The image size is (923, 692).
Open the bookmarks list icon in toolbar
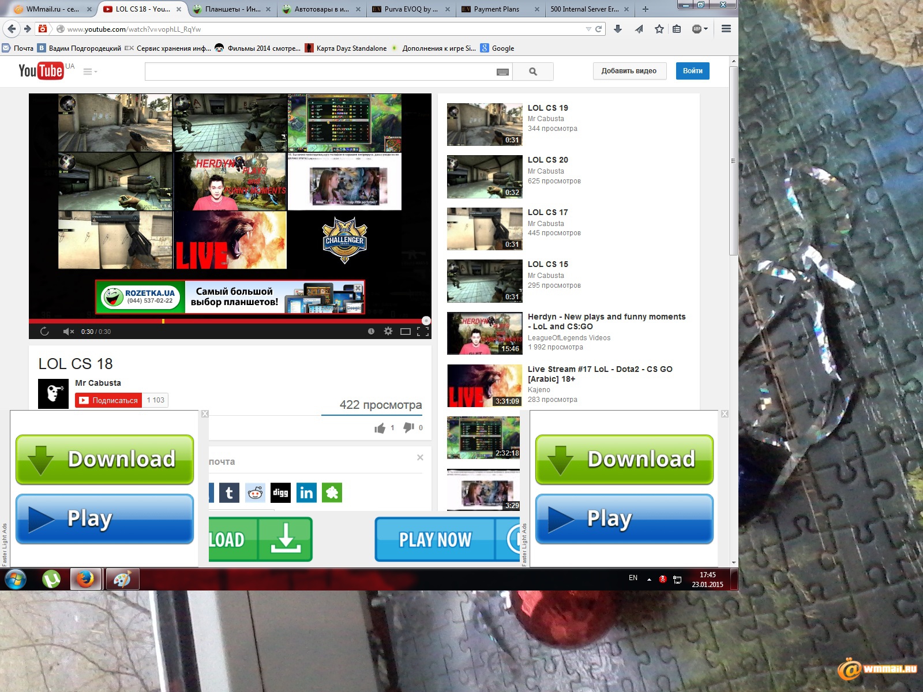click(x=677, y=29)
